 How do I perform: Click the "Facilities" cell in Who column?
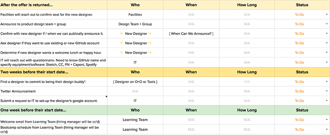coord(135,14)
